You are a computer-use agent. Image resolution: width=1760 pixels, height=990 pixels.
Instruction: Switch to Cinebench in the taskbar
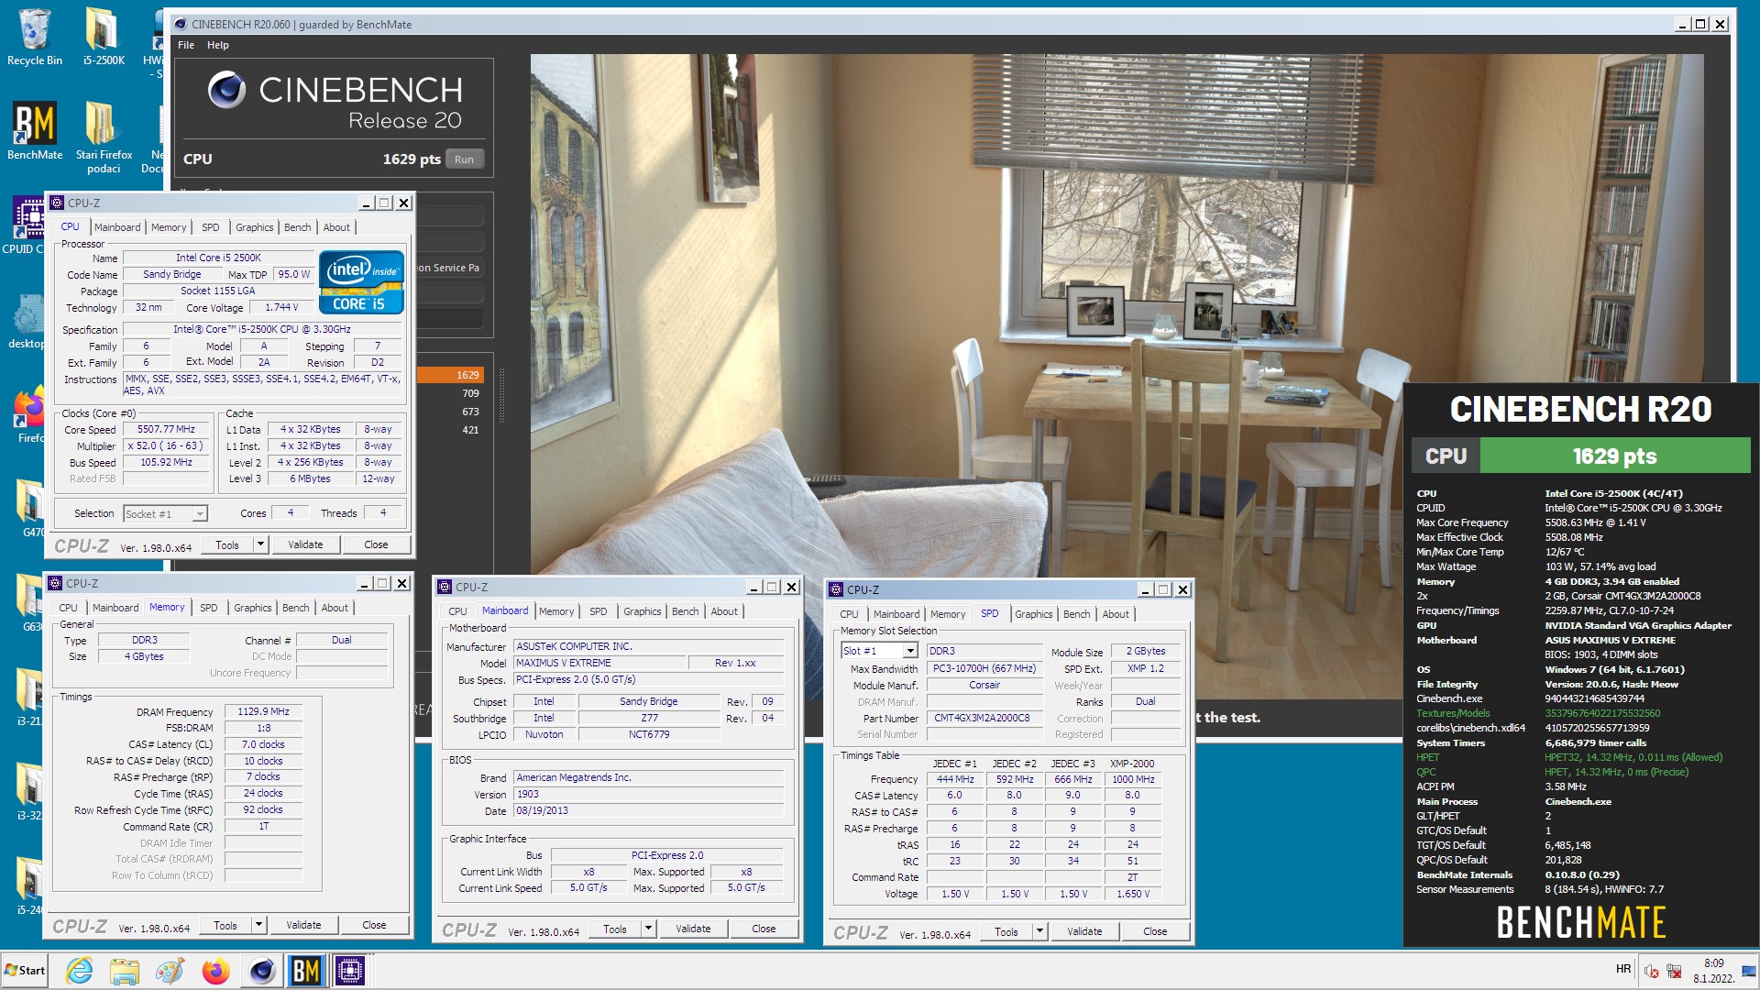point(262,970)
